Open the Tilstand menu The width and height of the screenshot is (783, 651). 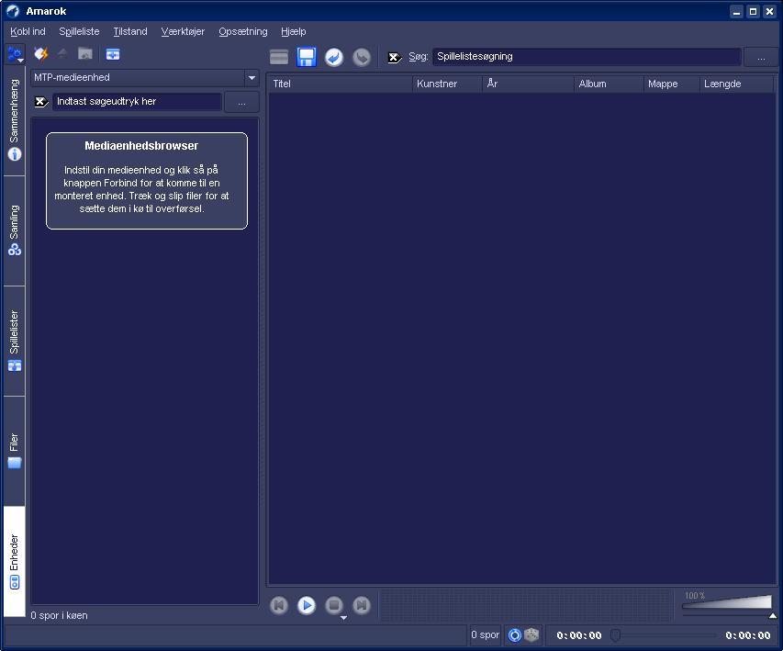point(130,31)
